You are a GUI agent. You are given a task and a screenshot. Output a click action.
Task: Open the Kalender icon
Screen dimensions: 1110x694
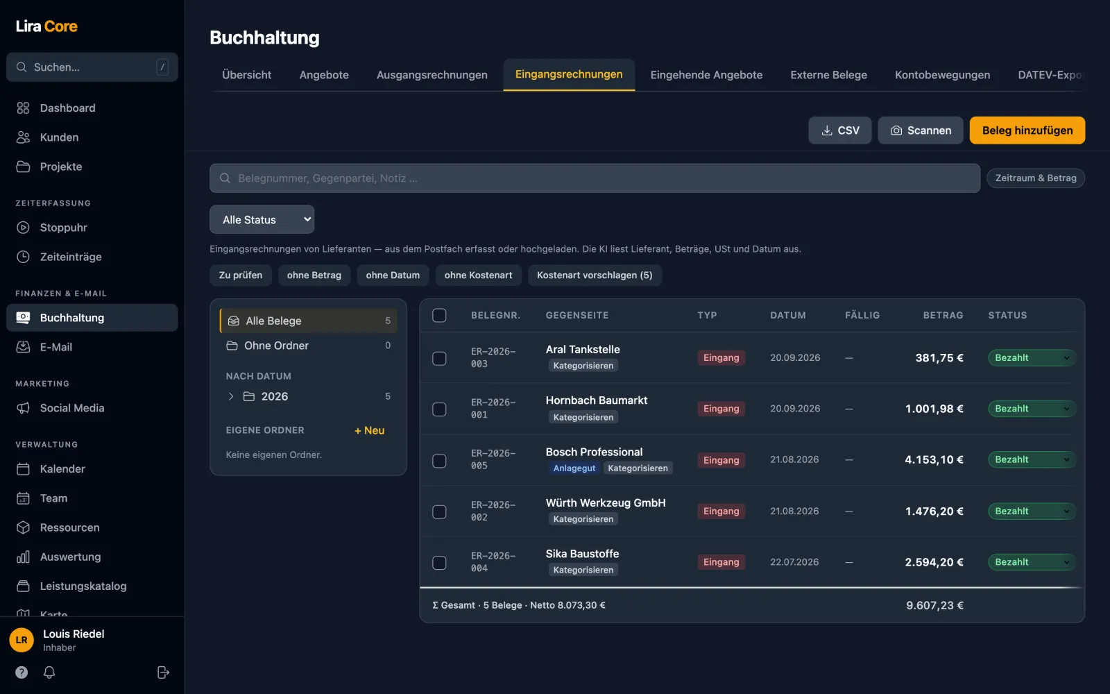pos(23,469)
